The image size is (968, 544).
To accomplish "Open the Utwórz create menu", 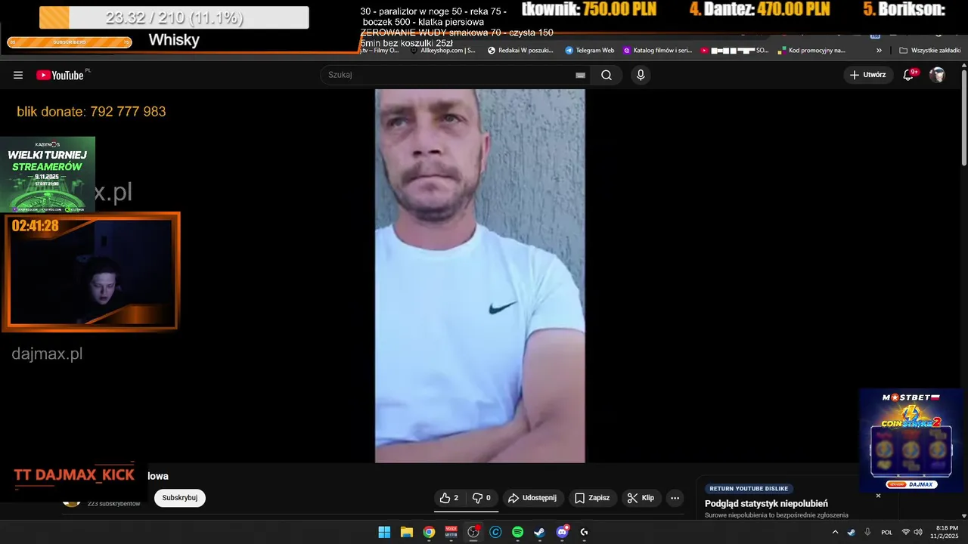I will pos(868,75).
